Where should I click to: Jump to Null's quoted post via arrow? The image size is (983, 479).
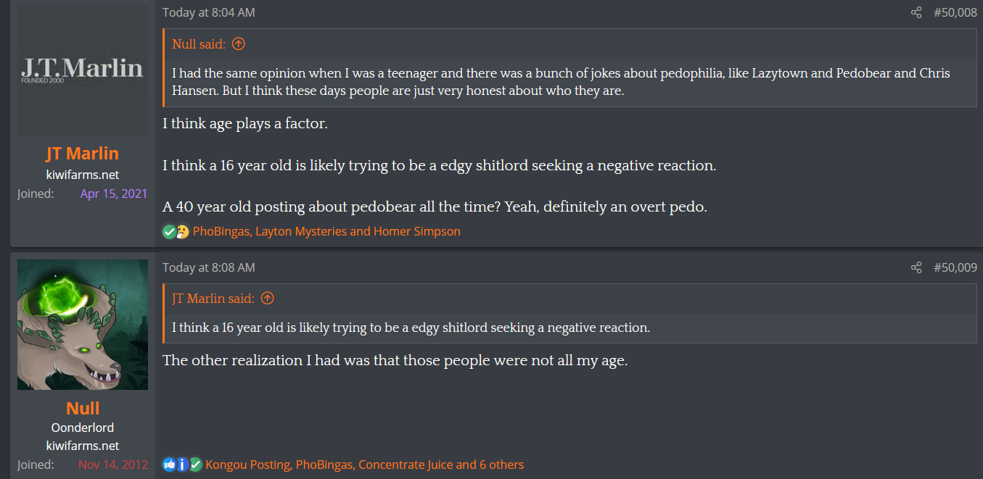click(239, 44)
